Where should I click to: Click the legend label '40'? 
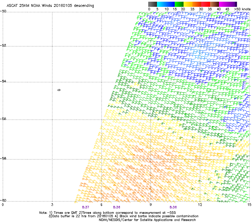(219, 9)
